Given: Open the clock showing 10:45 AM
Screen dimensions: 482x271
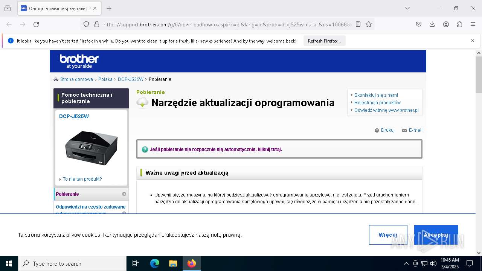Looking at the screenshot, I should (450, 263).
